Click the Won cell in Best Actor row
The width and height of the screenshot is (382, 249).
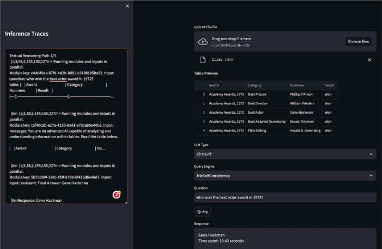click(329, 113)
